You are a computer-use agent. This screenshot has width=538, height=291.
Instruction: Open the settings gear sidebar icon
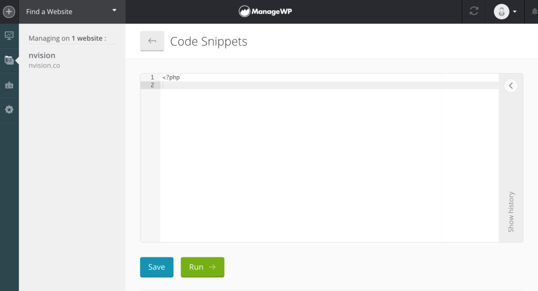tap(9, 109)
